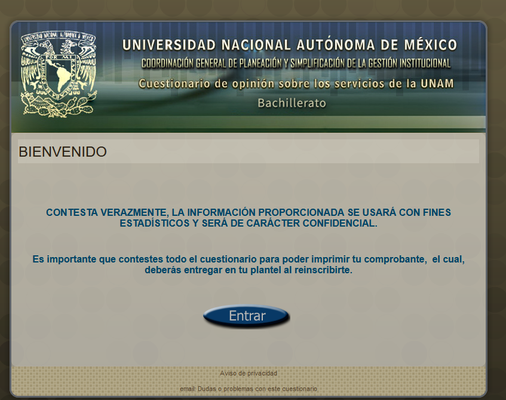Viewport: 506px width, 400px height.
Task: Click the 'email:' label in the footer
Action: click(x=188, y=389)
